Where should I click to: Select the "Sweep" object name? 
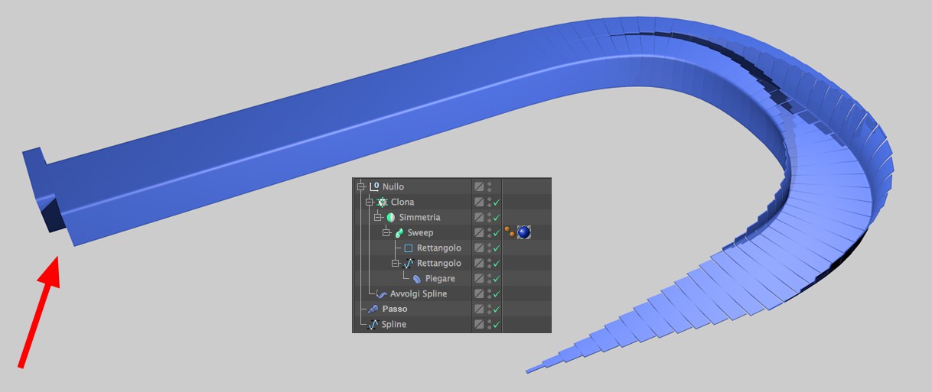420,232
